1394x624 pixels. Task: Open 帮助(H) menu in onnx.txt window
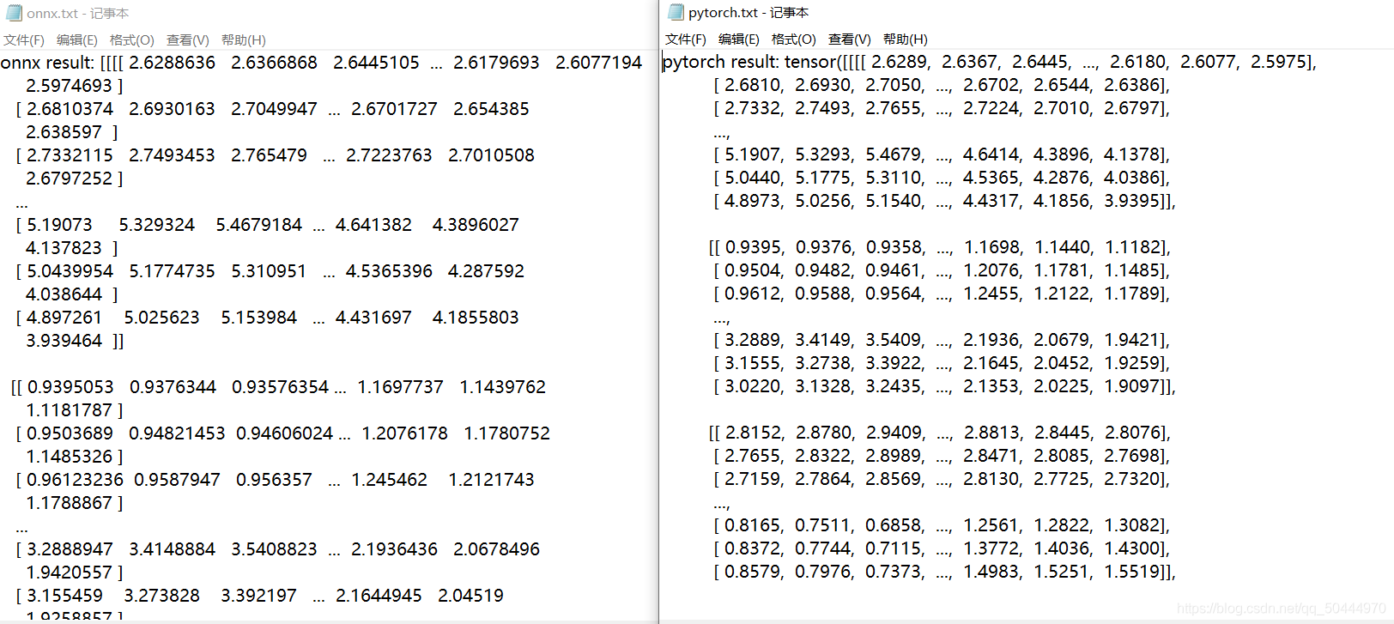coord(244,40)
